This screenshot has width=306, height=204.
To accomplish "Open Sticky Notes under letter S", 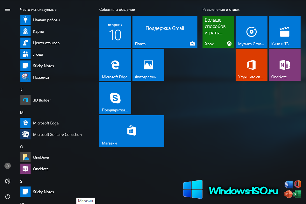I will [55, 192].
